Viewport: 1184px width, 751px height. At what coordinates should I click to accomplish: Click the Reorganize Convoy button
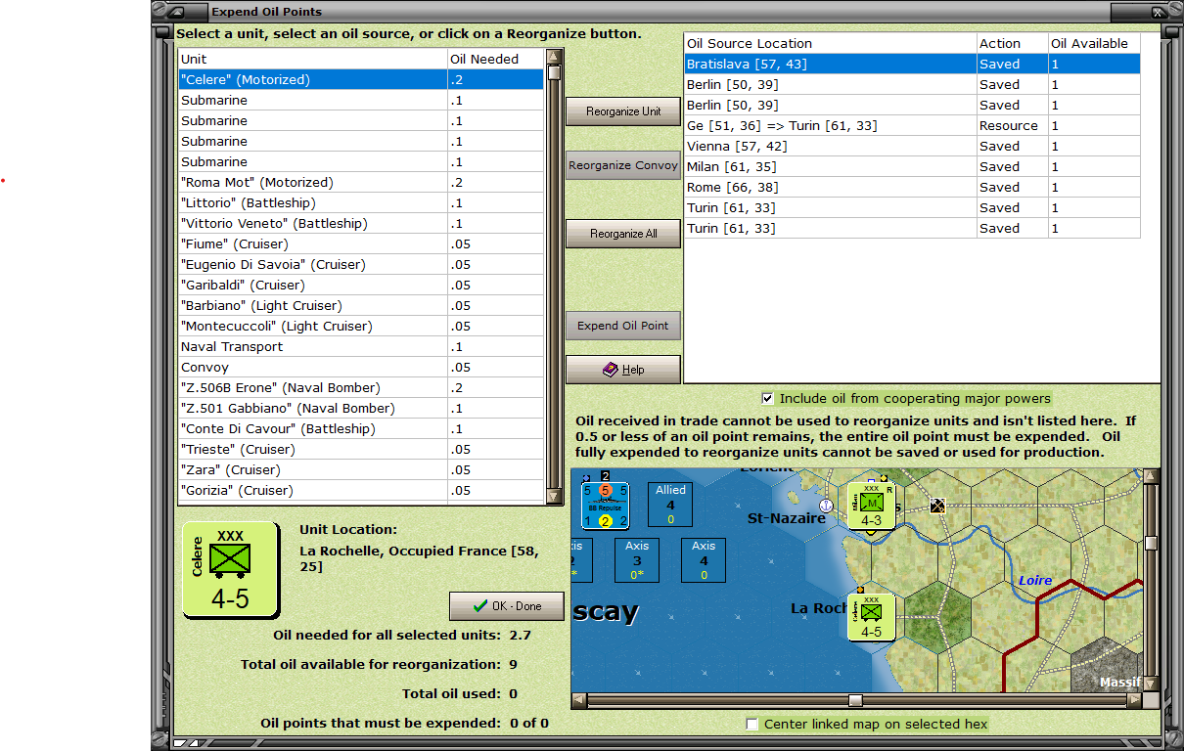[x=623, y=165]
